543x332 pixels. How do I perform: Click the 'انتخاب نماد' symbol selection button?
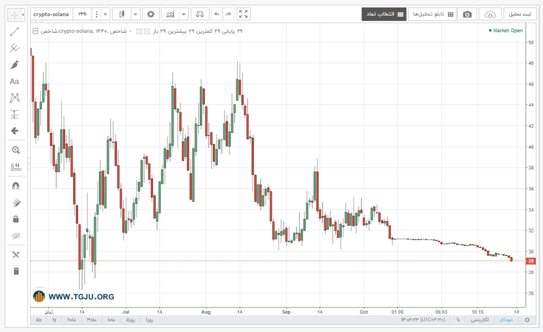point(384,14)
